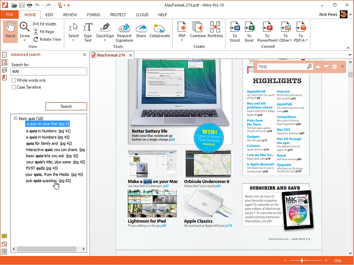Select result 'FIrST quIz (pg 43)'
The height and width of the screenshot is (265, 354).
coord(42,168)
